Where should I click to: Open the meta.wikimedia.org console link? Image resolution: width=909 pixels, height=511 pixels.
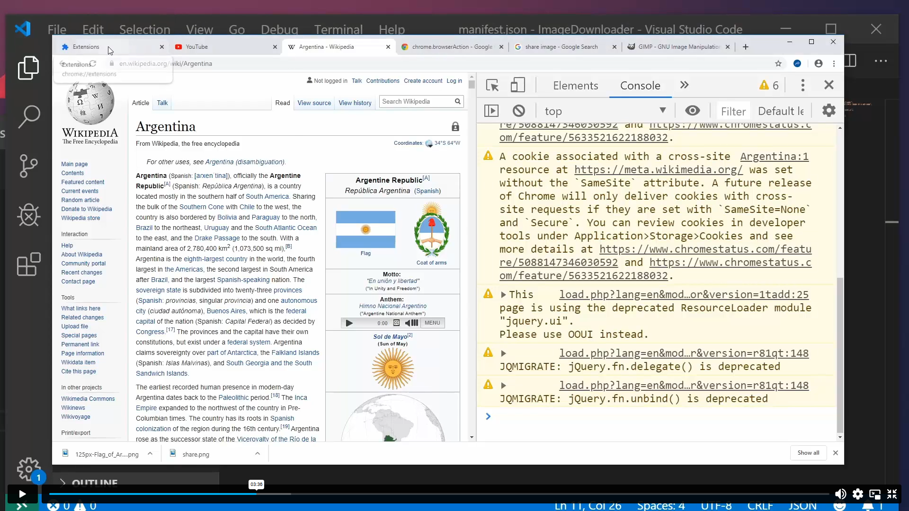(658, 170)
